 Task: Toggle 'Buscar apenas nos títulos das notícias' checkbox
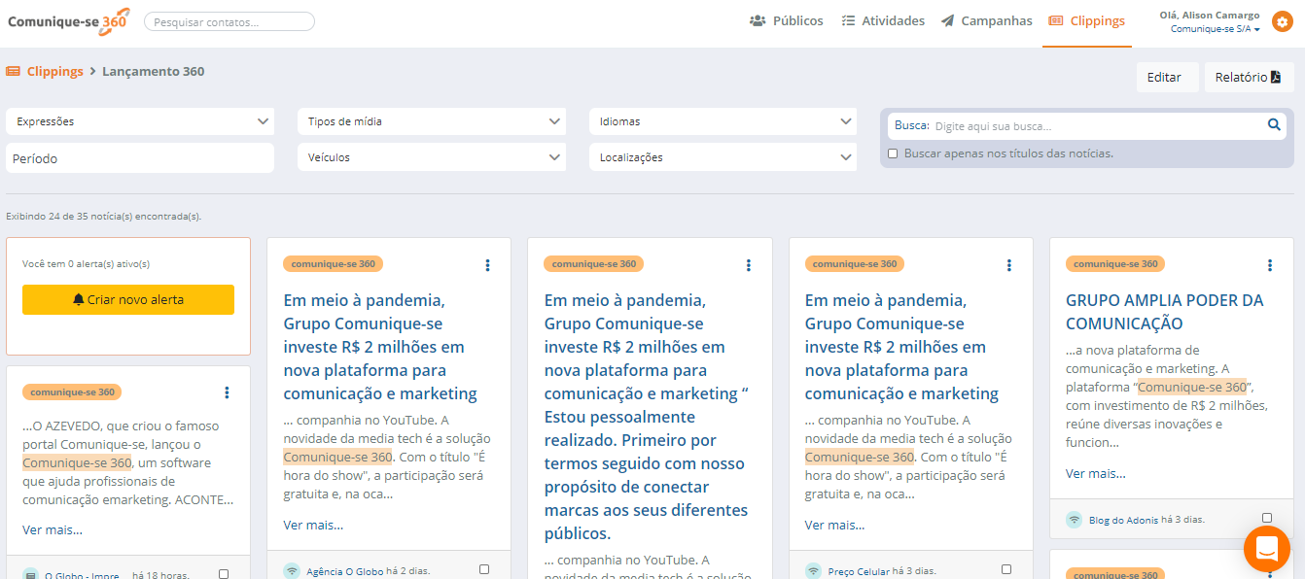pyautogui.click(x=893, y=153)
